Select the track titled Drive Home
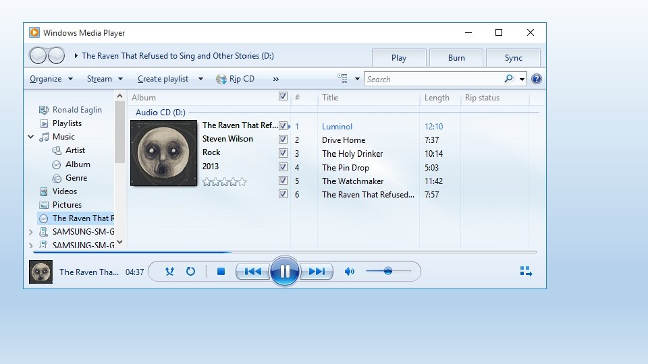This screenshot has height=364, width=648. coord(344,140)
